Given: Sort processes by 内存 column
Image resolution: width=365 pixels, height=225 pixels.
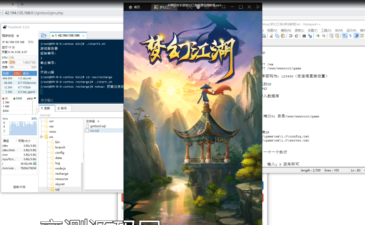Looking at the screenshot, I should coord(7,73).
